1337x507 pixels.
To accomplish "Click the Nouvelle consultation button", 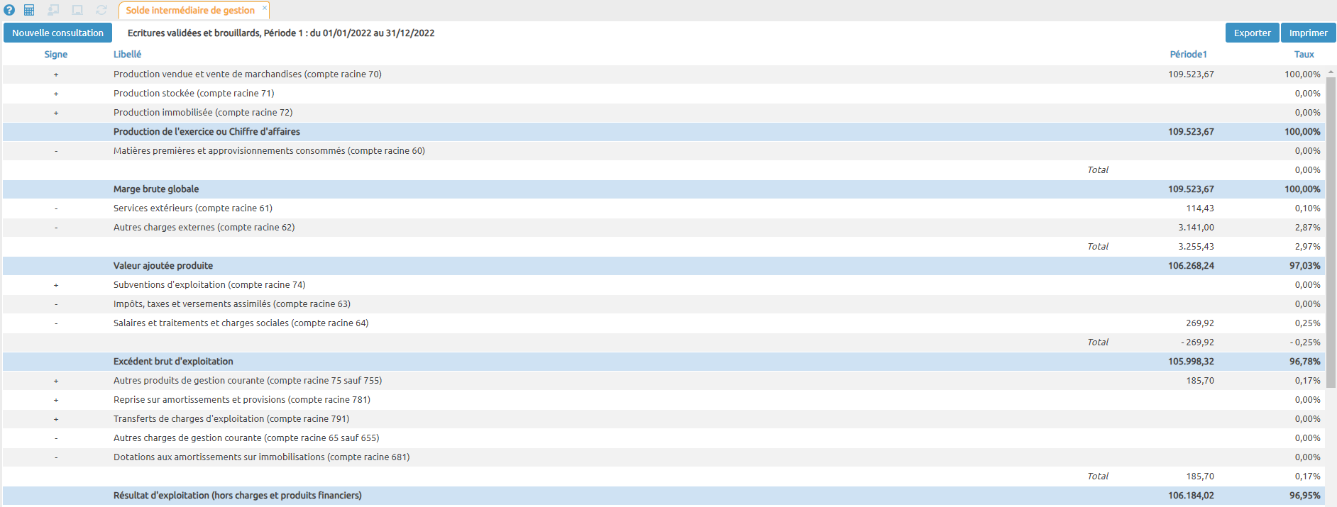I will (x=57, y=33).
